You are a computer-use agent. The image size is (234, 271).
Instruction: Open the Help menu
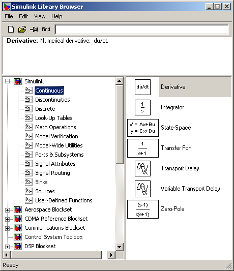(x=57, y=16)
